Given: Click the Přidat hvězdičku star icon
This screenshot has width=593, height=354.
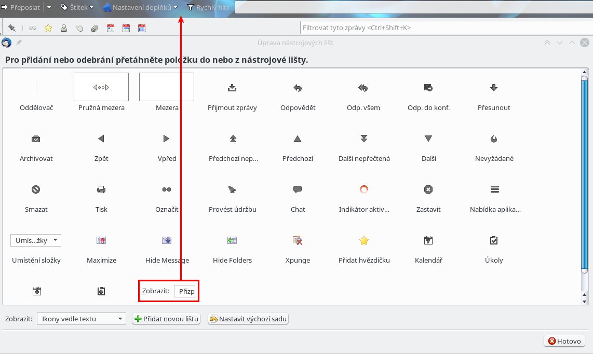Looking at the screenshot, I should [363, 240].
